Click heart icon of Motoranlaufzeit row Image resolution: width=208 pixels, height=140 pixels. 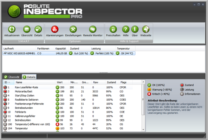coord(5,91)
